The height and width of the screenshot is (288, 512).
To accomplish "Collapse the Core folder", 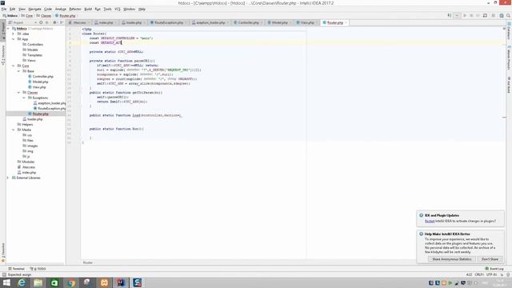I will coord(14,66).
